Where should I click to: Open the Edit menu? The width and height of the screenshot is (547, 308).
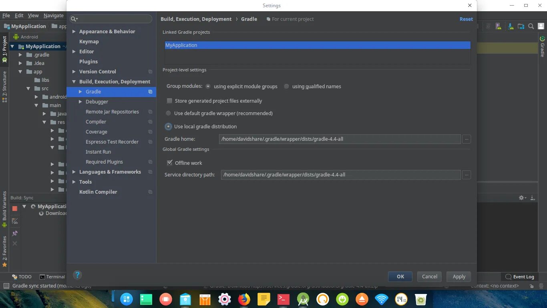point(19,15)
